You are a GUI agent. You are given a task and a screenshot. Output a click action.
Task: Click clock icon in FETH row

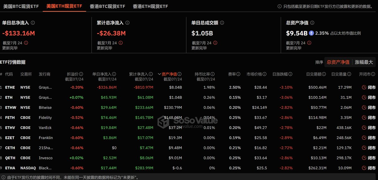[364, 117]
